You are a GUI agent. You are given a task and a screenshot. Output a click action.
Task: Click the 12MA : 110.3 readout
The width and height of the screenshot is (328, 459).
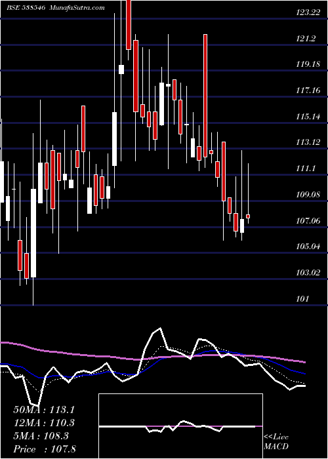tap(44, 423)
